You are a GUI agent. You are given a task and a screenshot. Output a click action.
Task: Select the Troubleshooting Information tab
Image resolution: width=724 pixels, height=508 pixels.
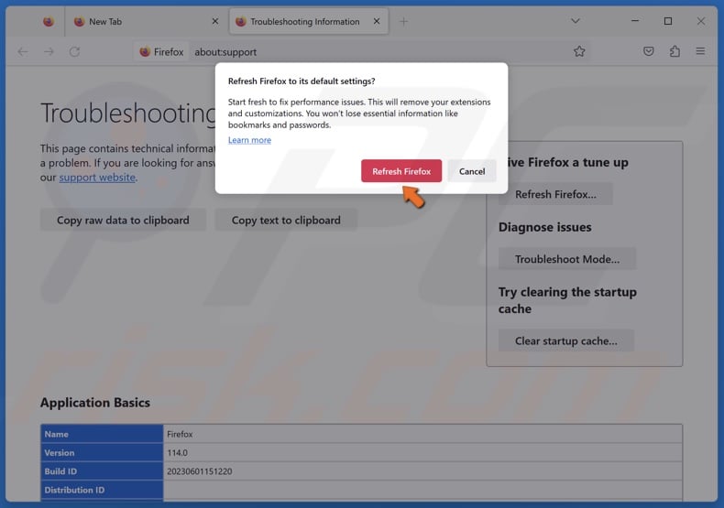[309, 22]
